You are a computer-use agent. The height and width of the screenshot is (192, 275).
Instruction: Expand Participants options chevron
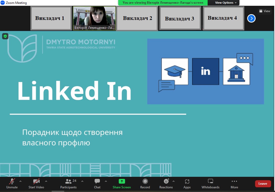[x=82, y=181]
